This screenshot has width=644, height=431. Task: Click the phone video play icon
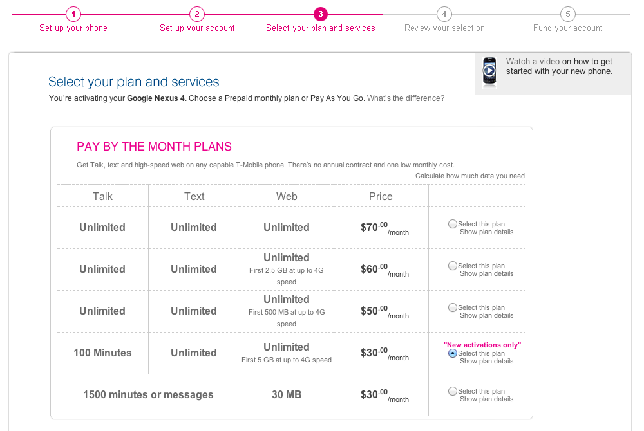(x=489, y=72)
